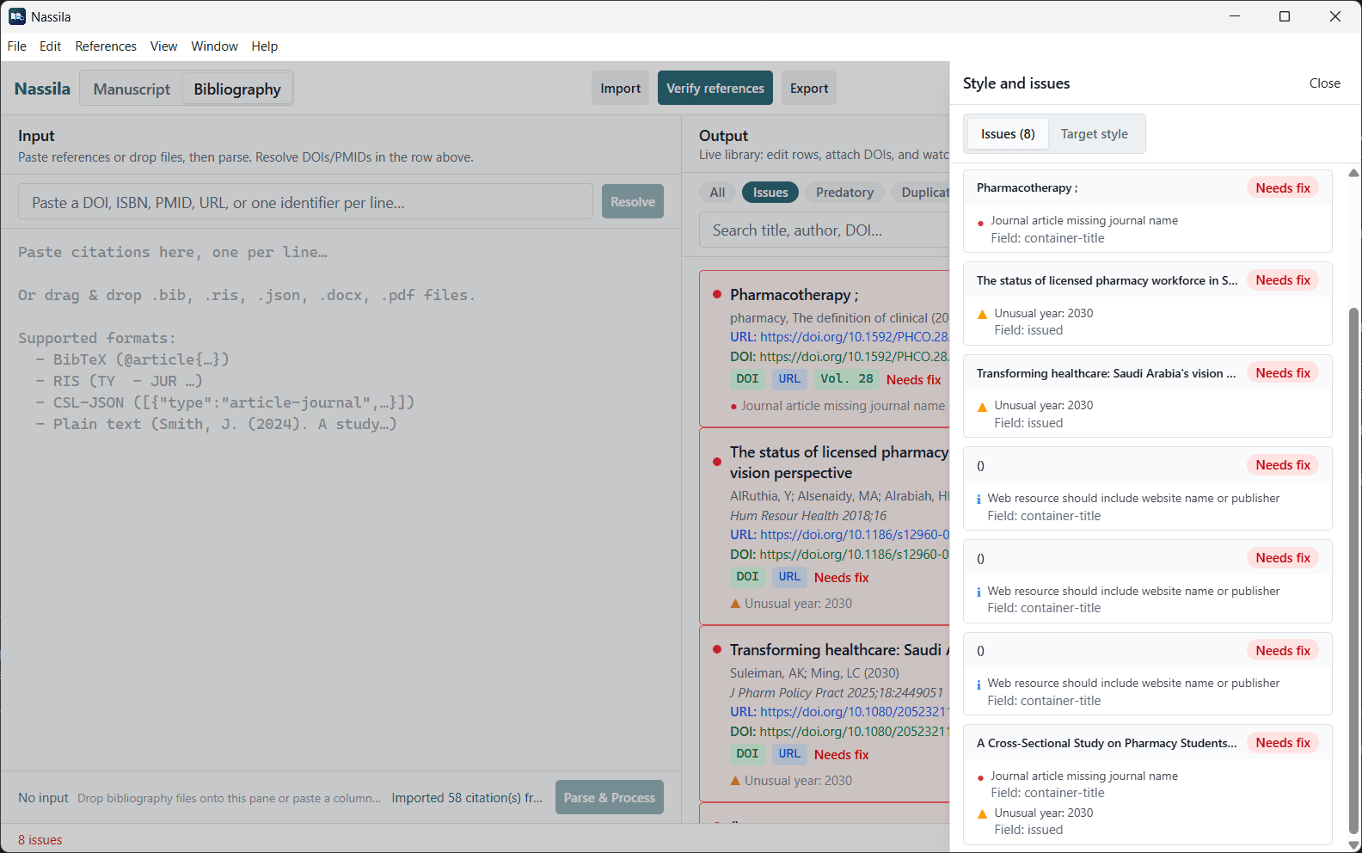Screen dimensions: 1362x853
Task: Click Needs fix badge on Cross-Sectional Study issue
Action: click(x=1283, y=743)
